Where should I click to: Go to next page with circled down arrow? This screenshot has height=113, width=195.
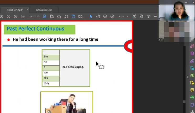[x=2, y=16]
